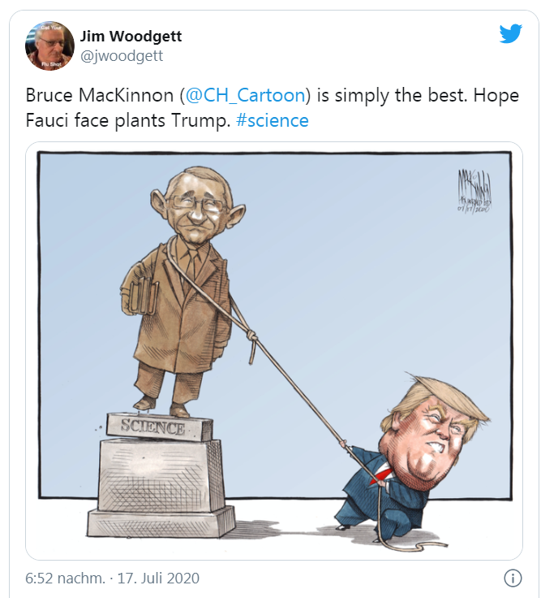The width and height of the screenshot is (541, 598).
Task: Click the tweet text 'is simply the best'
Action: click(x=392, y=95)
